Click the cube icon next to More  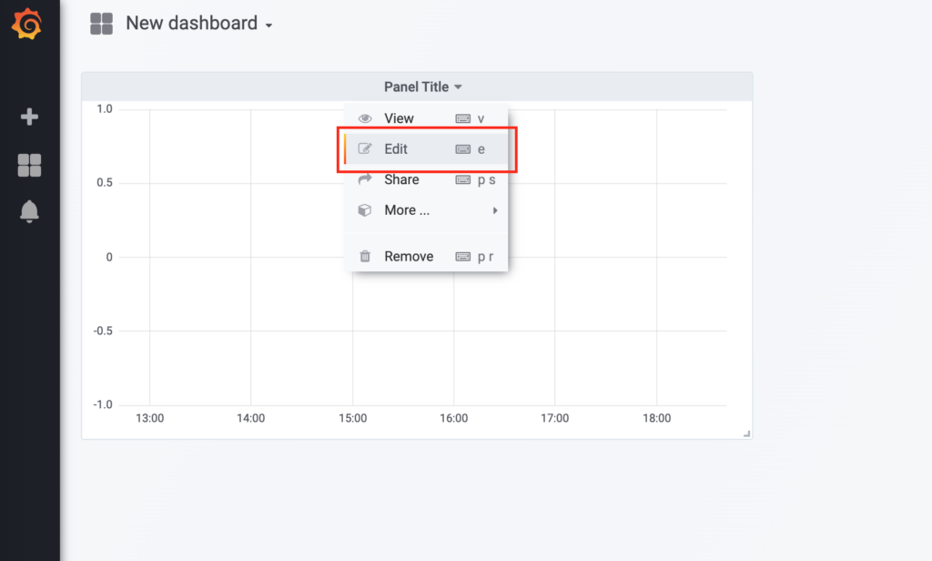[365, 210]
